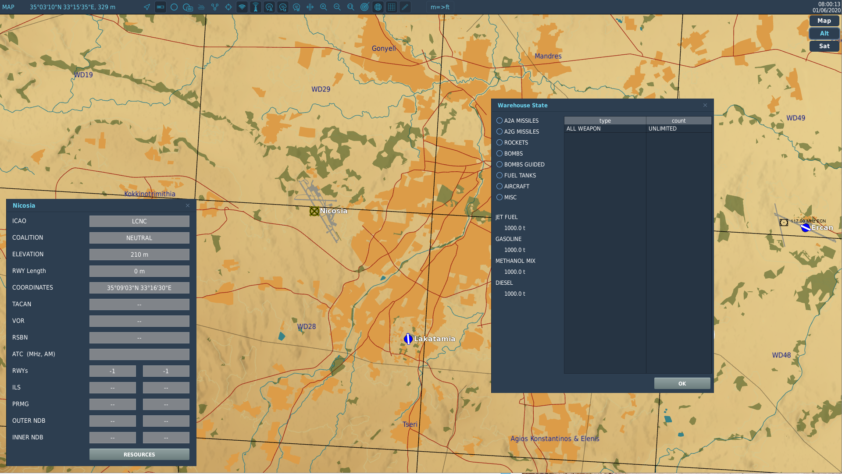The height and width of the screenshot is (474, 842).
Task: Toggle the m=>ft unit converter
Action: (x=440, y=7)
